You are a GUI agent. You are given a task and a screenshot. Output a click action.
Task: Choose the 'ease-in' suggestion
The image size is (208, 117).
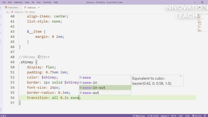click(x=105, y=83)
